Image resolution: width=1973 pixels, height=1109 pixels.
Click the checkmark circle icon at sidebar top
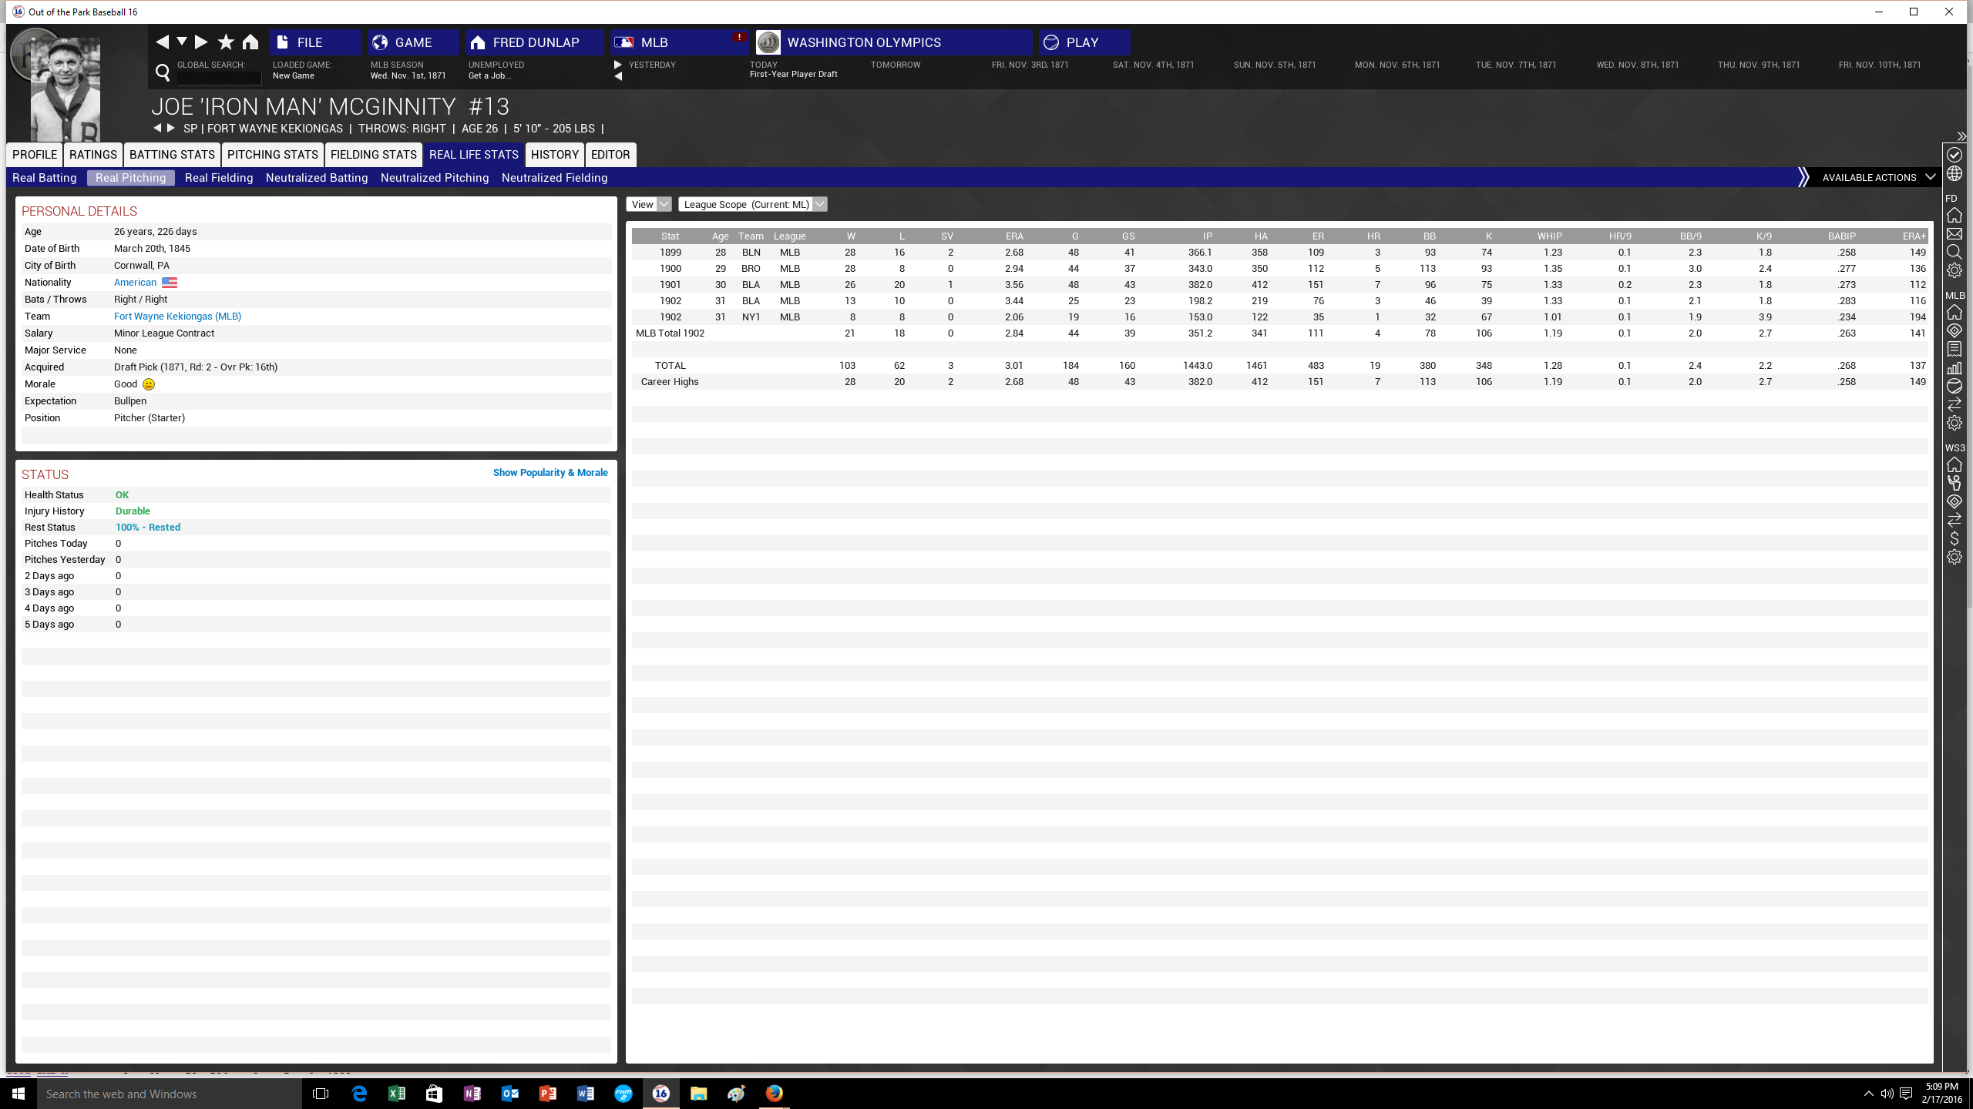pos(1955,155)
